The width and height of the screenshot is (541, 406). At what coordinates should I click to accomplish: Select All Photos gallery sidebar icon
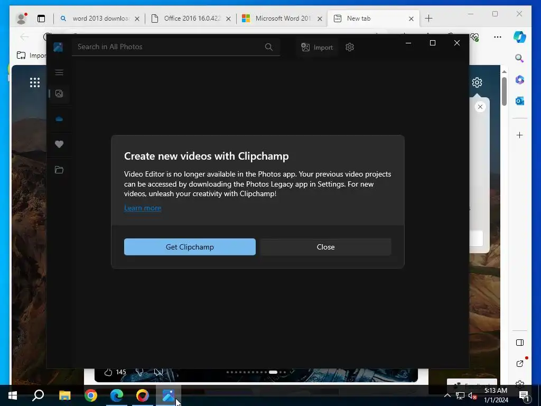59,94
